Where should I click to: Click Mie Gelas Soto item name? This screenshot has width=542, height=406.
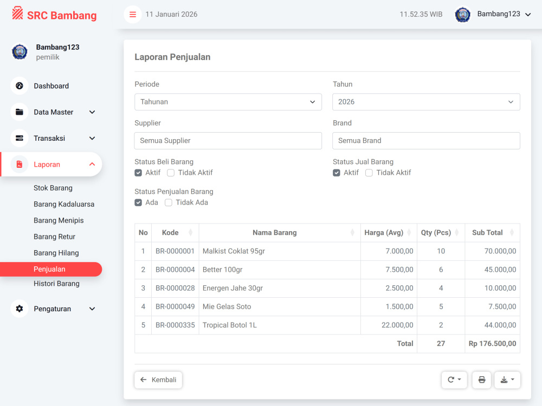227,306
